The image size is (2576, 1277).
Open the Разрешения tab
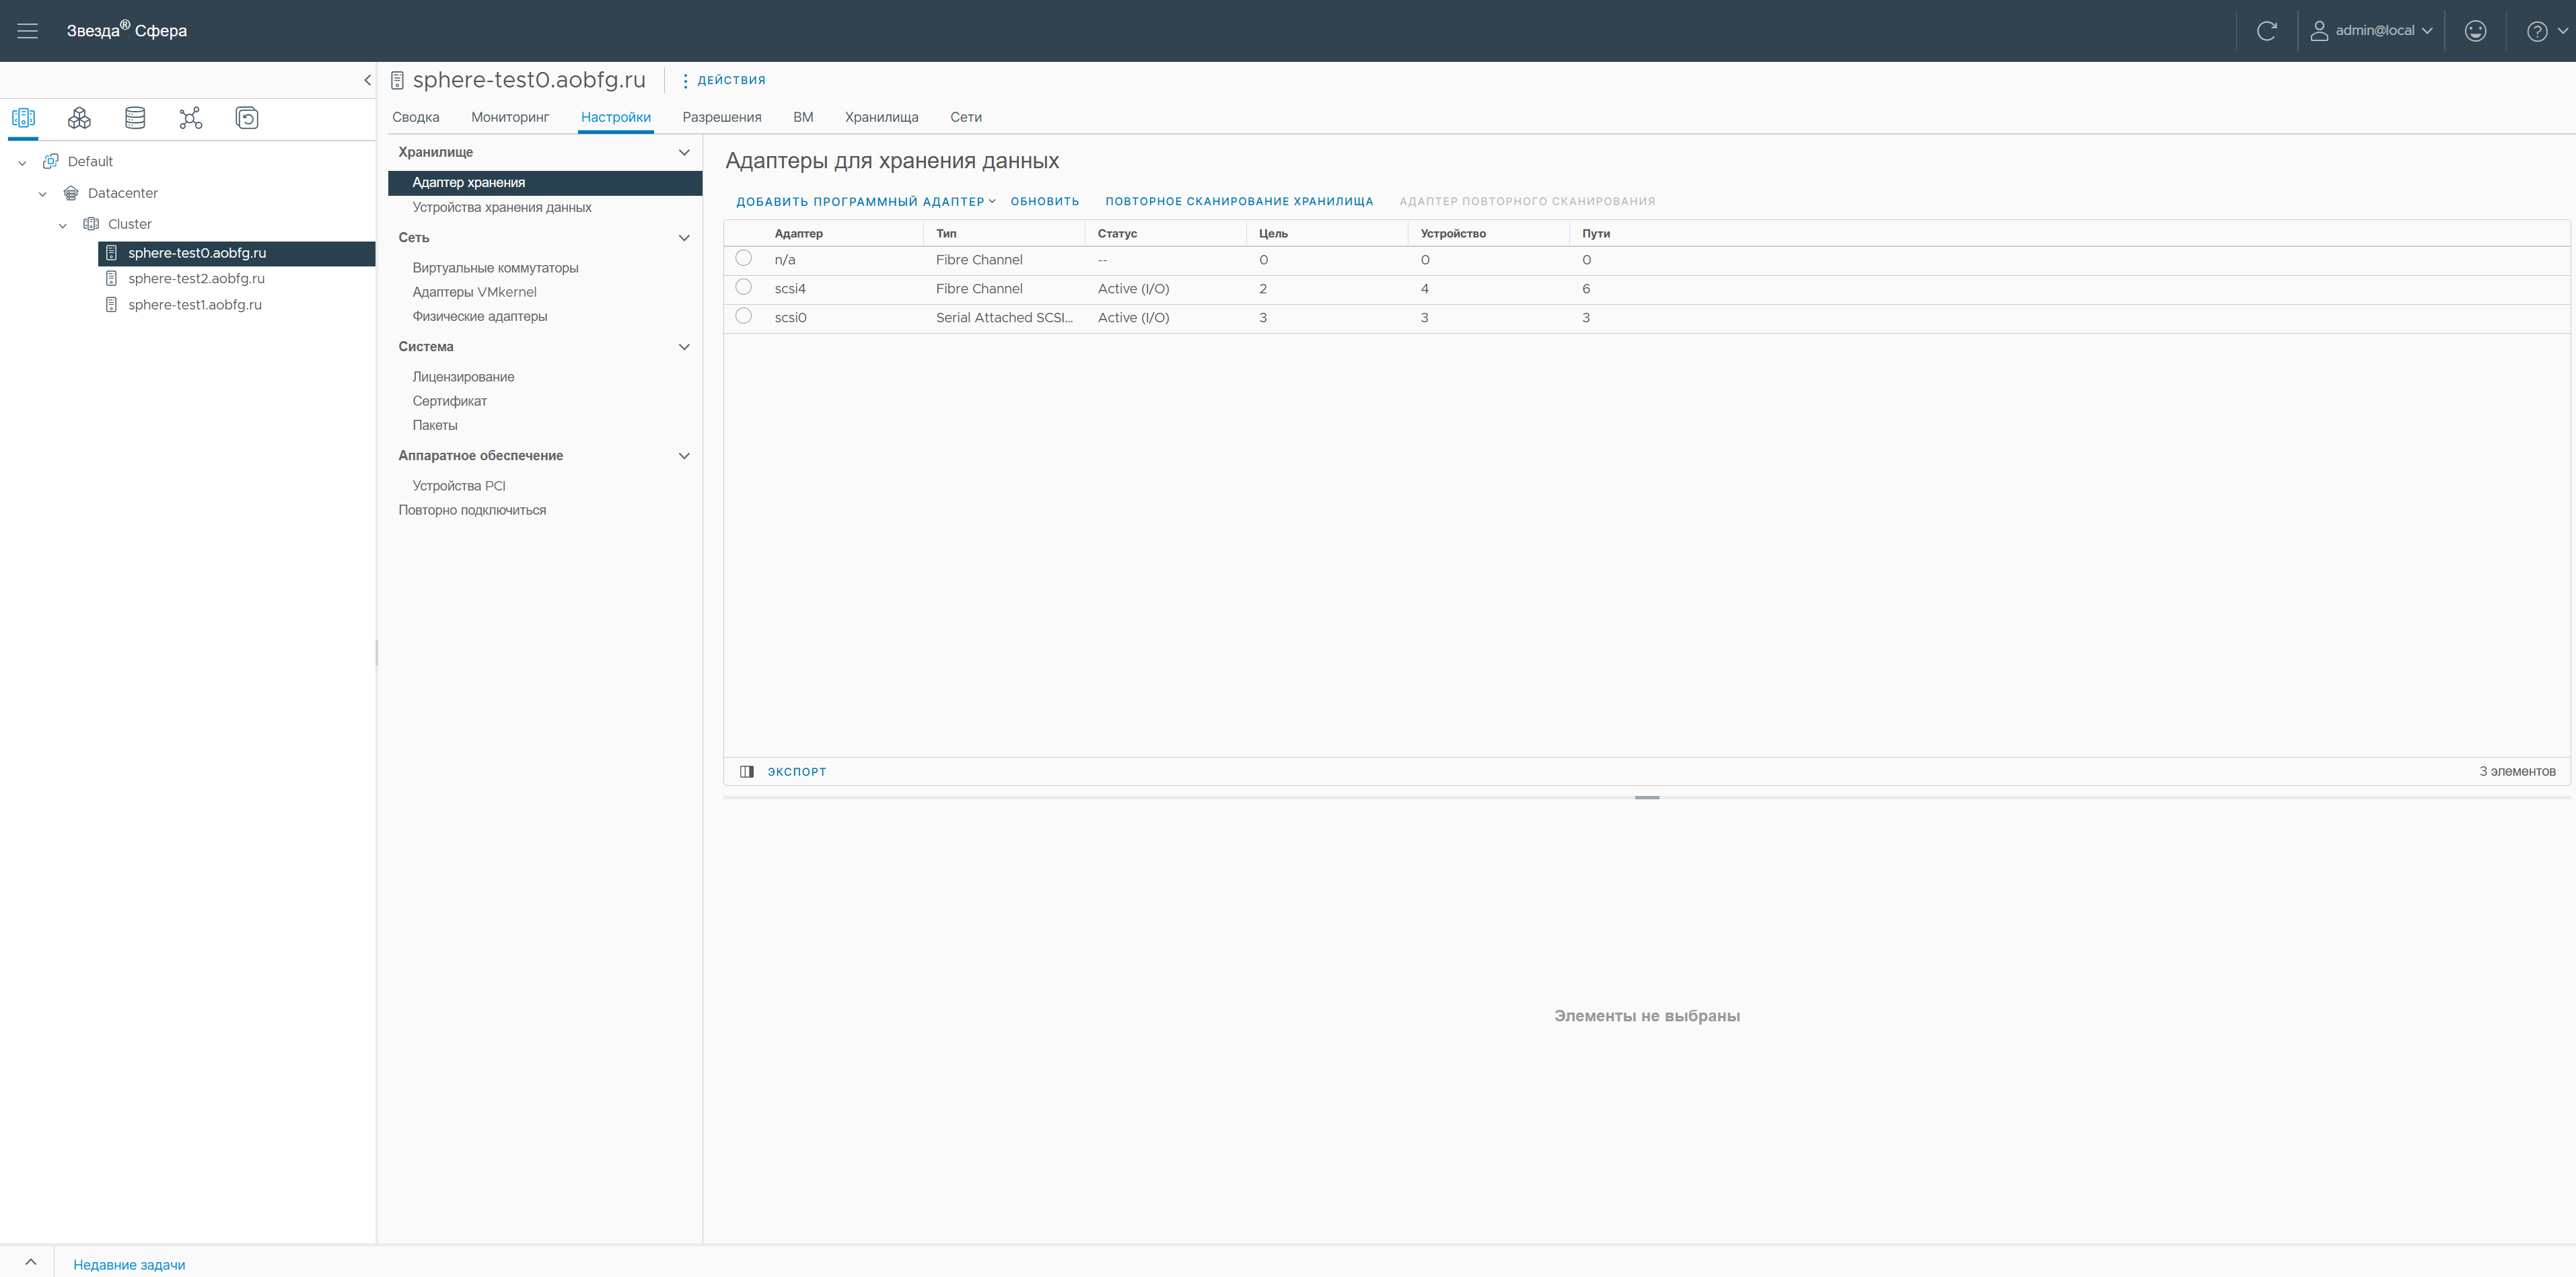(721, 117)
